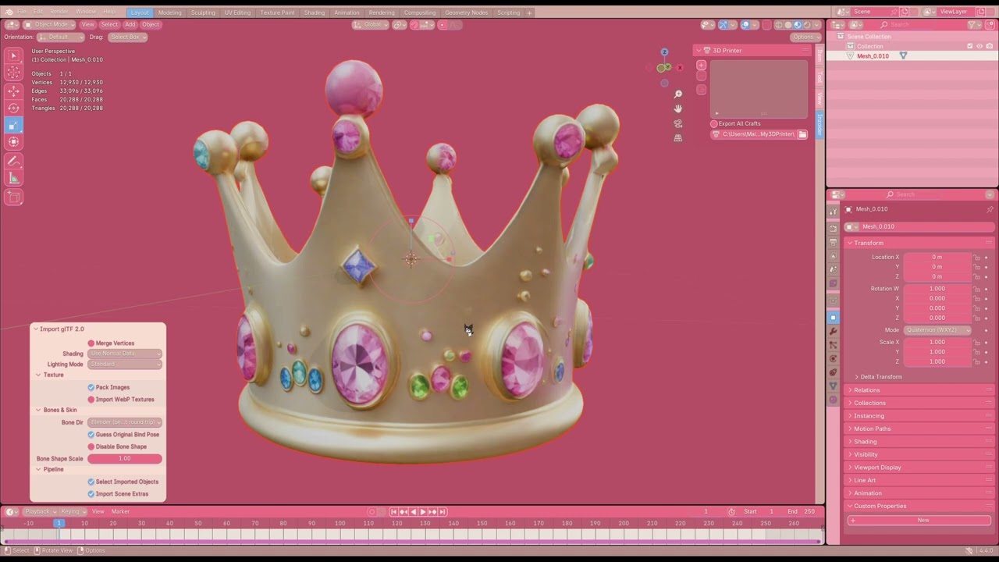Click the Zoom view magnifier icon
This screenshot has height=562, width=999.
(677, 94)
